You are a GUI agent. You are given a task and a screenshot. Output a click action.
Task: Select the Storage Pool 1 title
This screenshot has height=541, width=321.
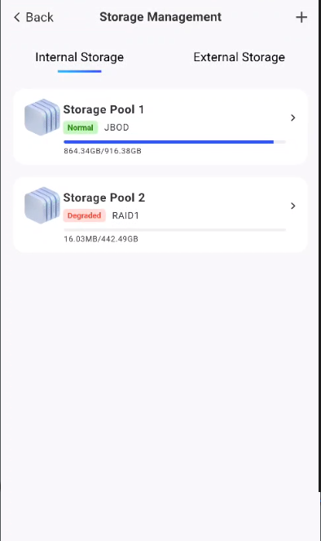[103, 109]
